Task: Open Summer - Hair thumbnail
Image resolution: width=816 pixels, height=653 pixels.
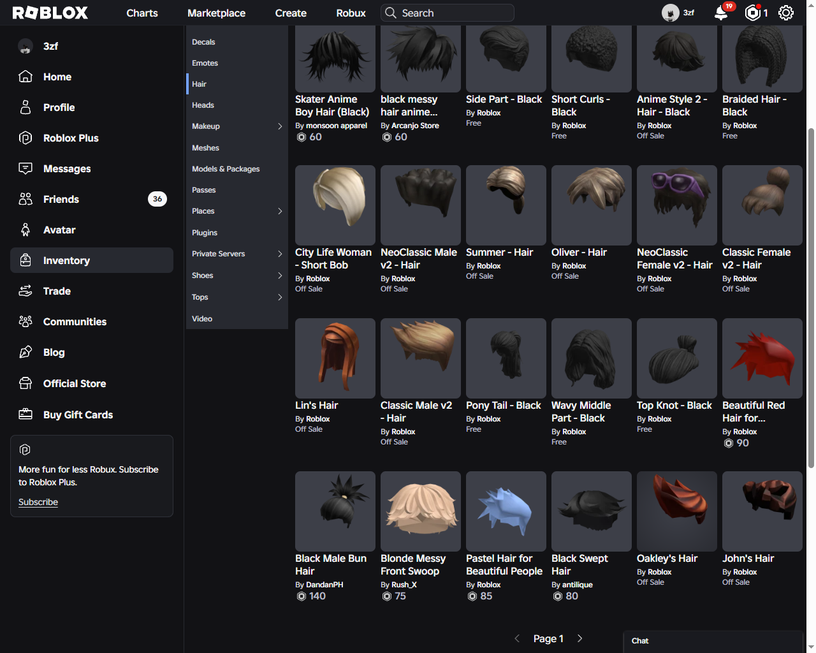Action: coord(506,205)
